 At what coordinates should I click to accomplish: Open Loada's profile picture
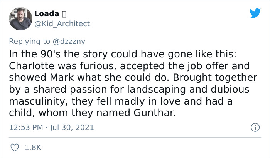[x=20, y=18]
